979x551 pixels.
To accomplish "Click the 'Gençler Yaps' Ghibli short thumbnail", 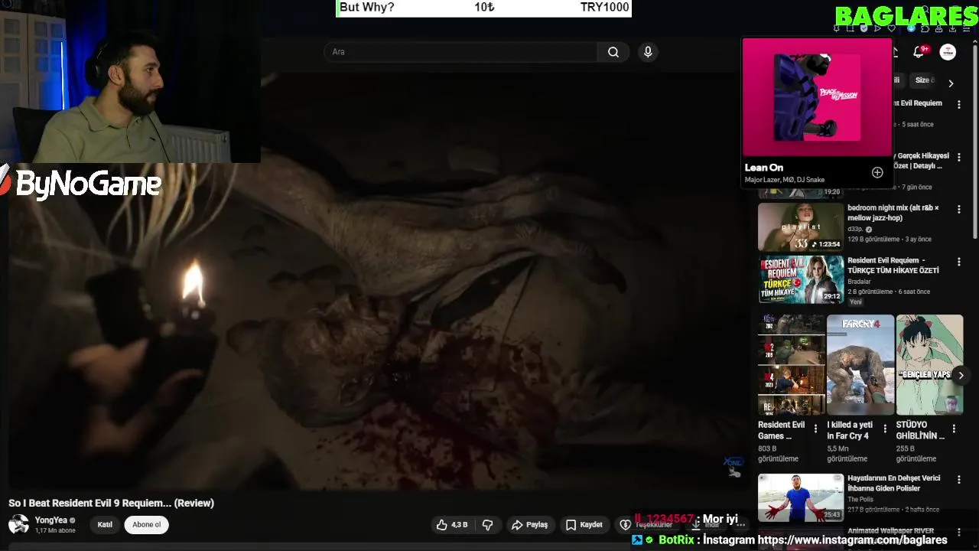I will [x=929, y=364].
